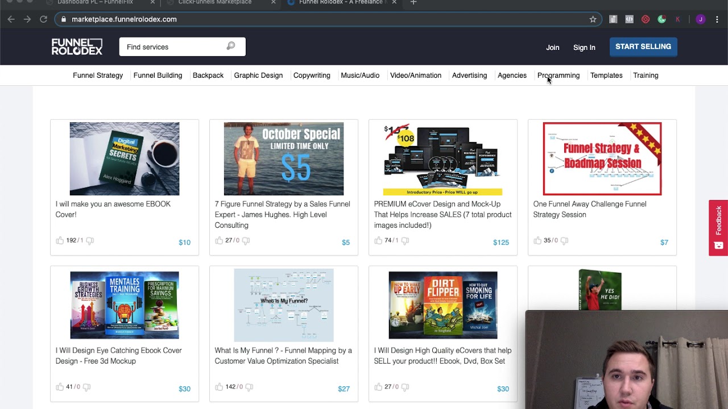The image size is (728, 409).
Task: Open the Templates category
Action: click(606, 75)
